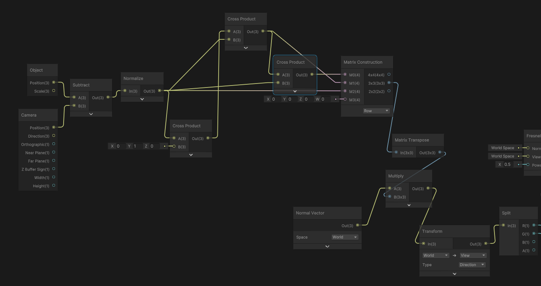Click the Split node B(1) output port
The height and width of the screenshot is (286, 541).
coord(534,242)
